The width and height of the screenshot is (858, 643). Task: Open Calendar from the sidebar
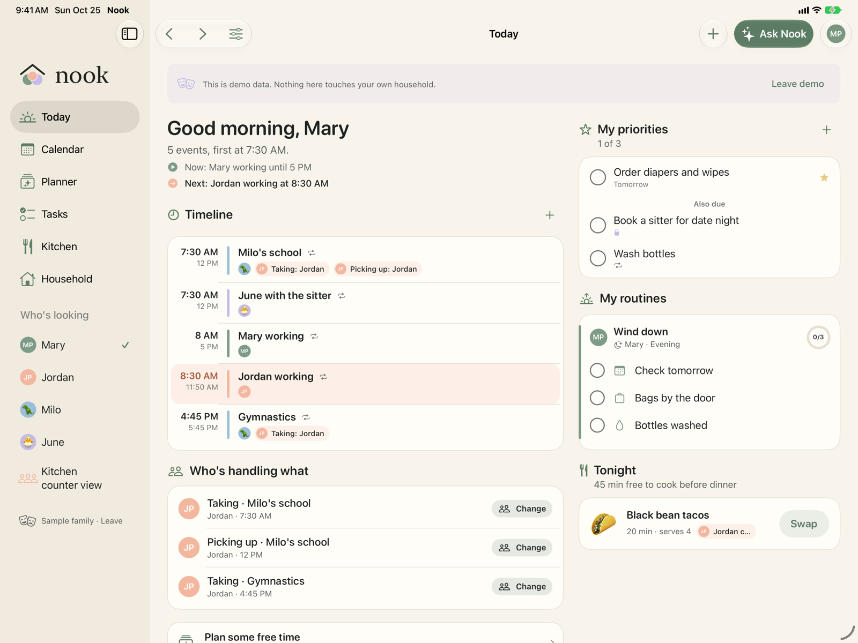click(x=75, y=149)
